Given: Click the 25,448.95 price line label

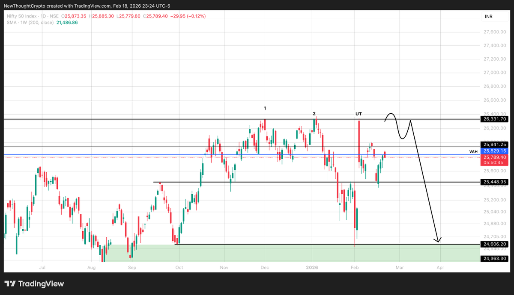Looking at the screenshot, I should tap(495, 182).
